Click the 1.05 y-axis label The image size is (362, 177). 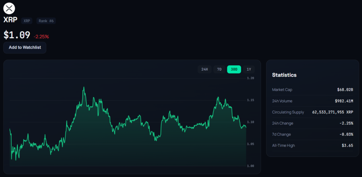pyautogui.click(x=251, y=144)
